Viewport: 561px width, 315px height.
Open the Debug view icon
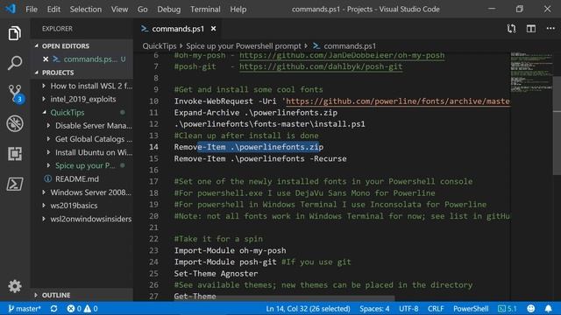(x=15, y=123)
